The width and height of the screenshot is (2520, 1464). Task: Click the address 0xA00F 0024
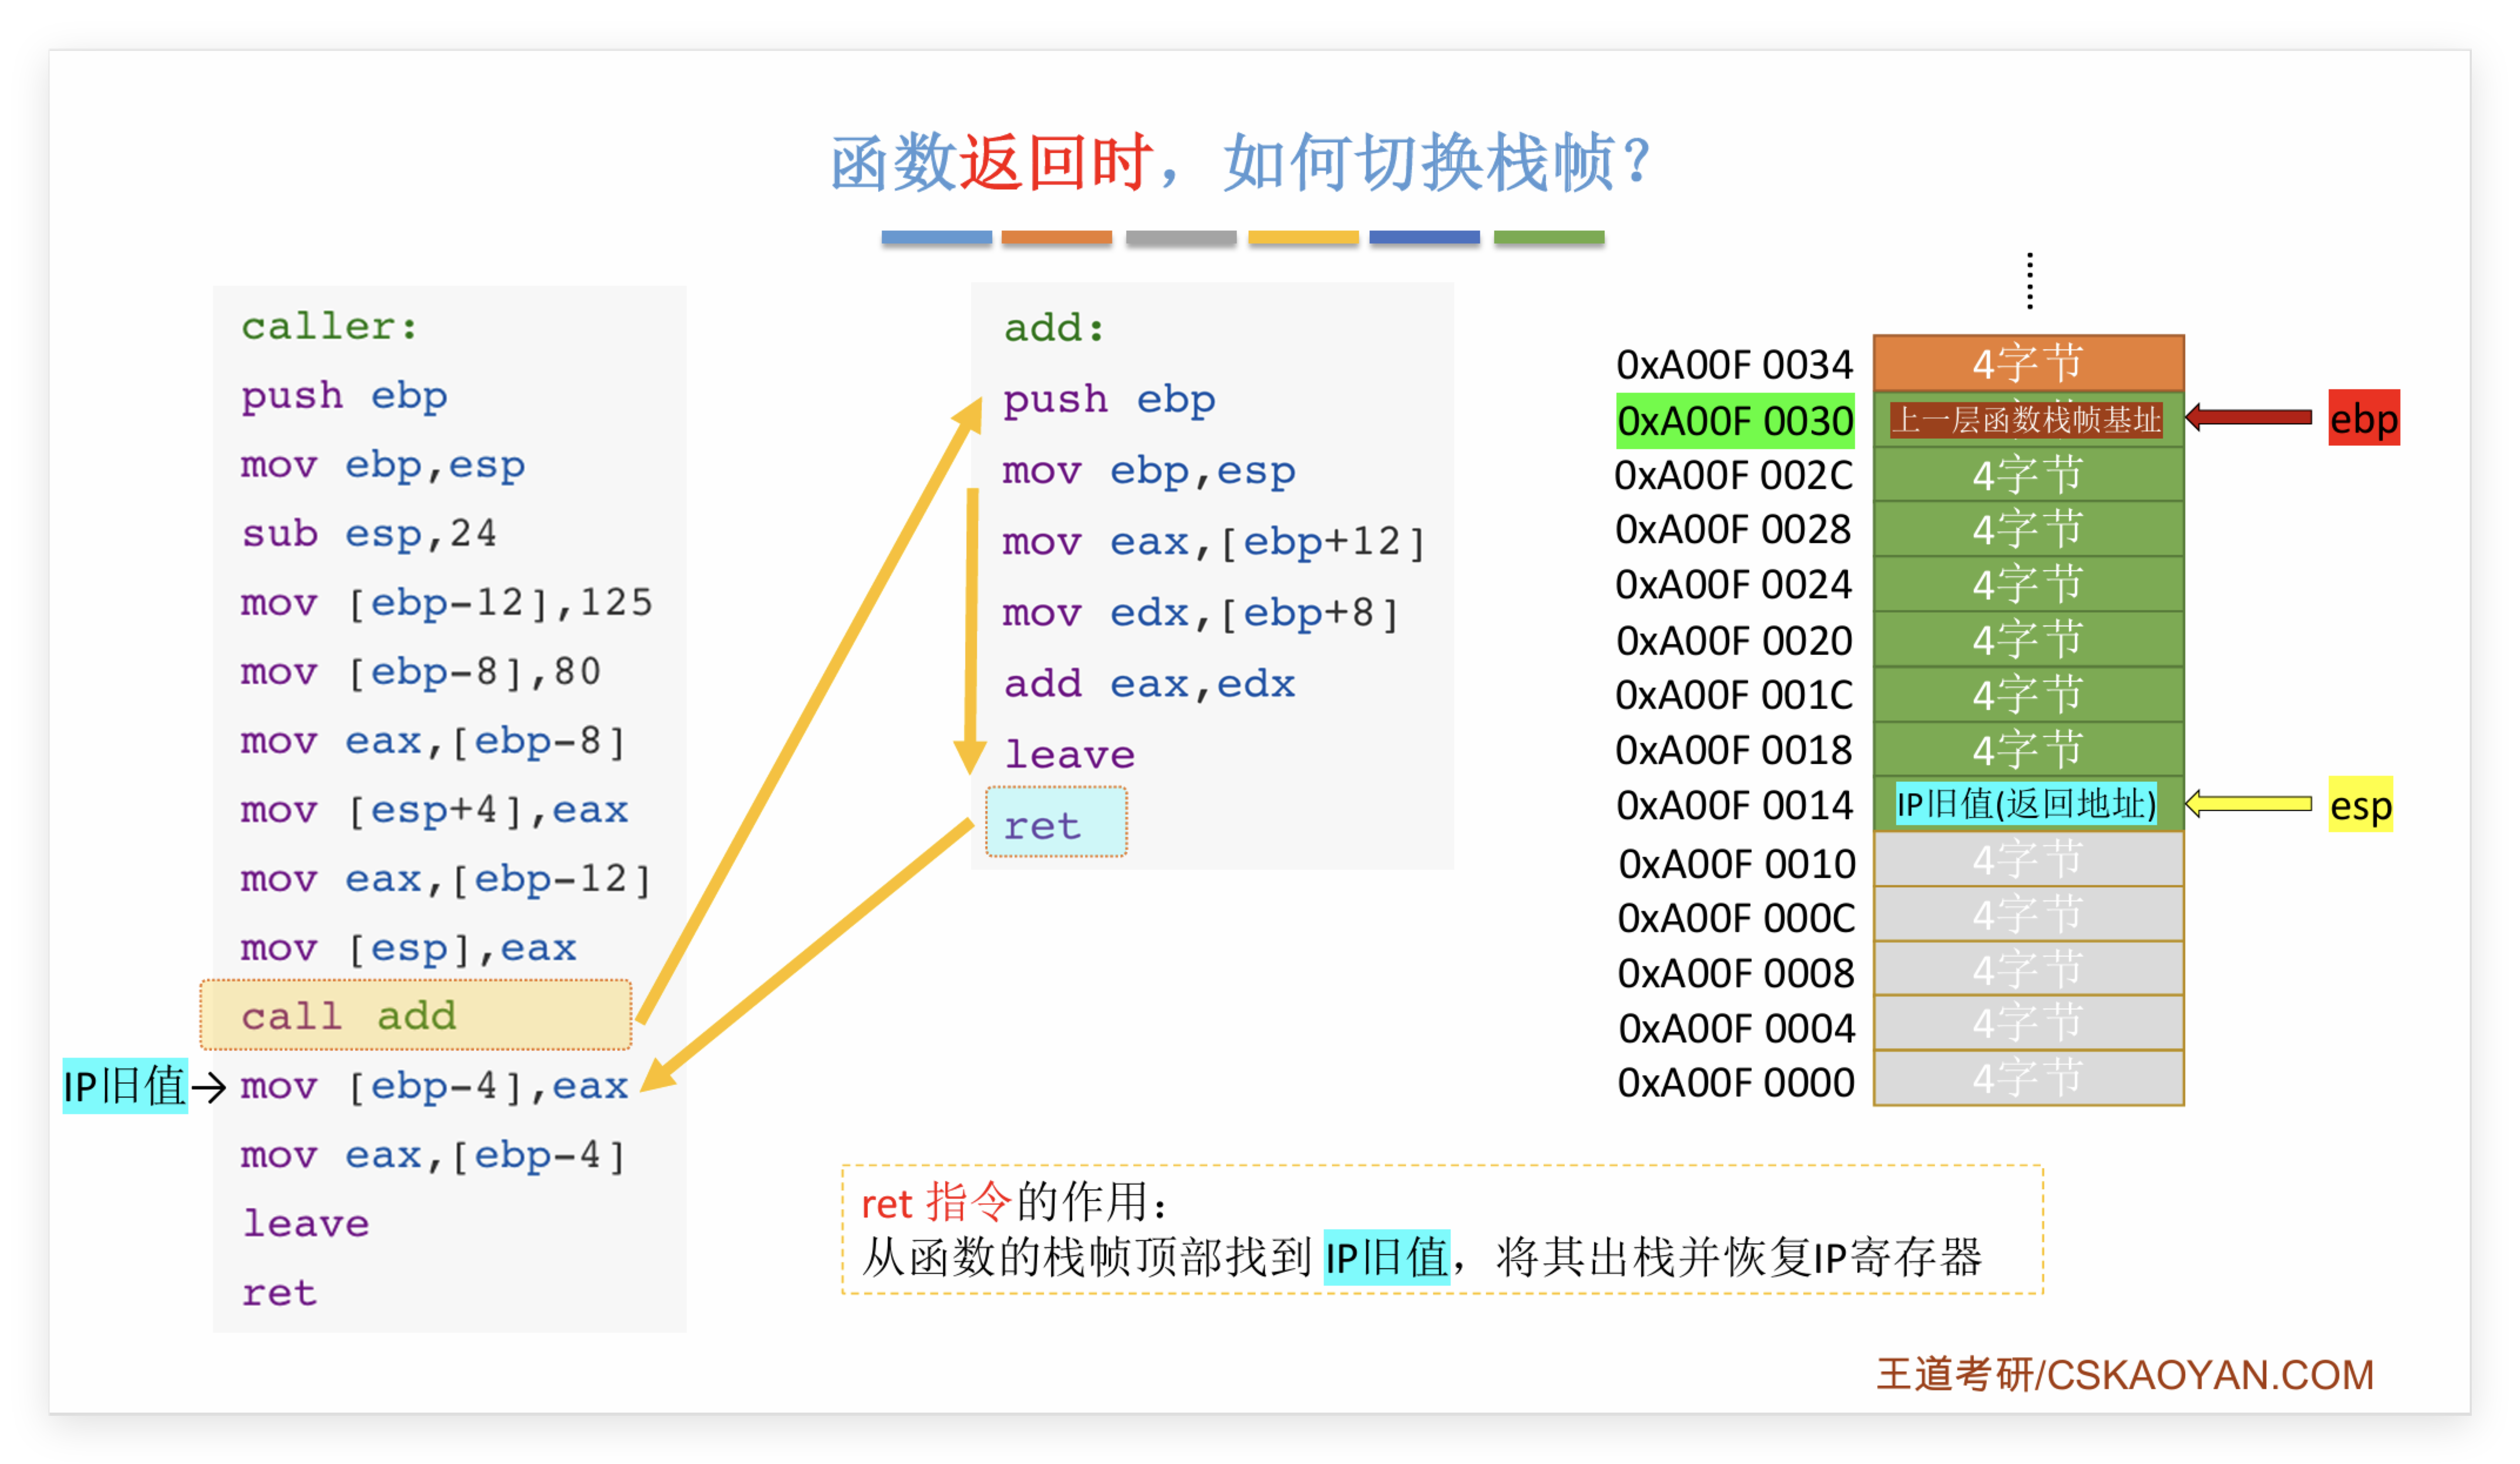tap(1734, 585)
